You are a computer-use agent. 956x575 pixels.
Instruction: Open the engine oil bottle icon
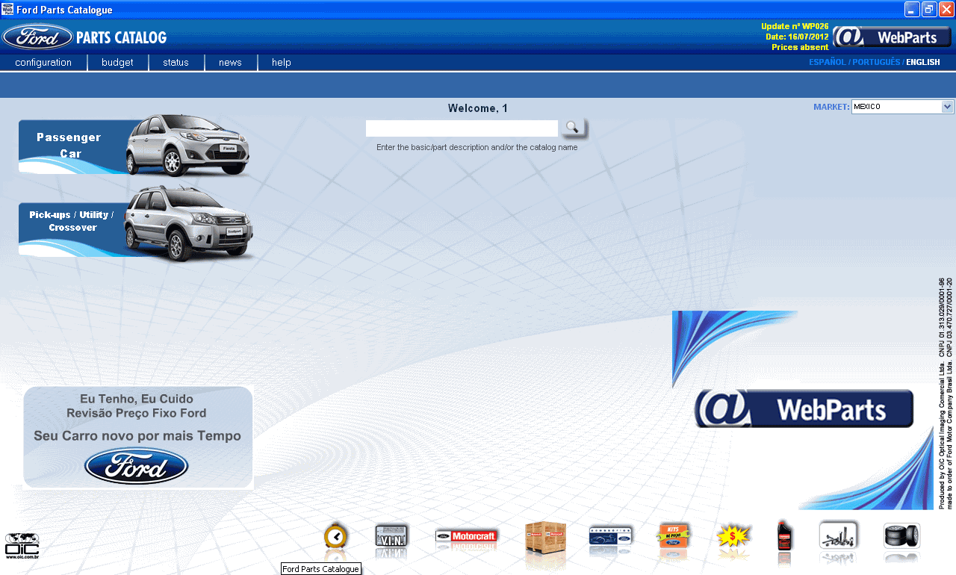783,536
